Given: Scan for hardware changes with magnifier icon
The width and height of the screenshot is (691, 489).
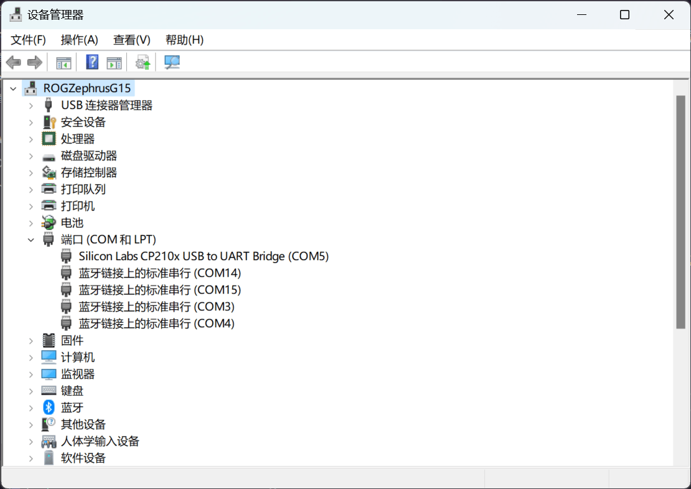Looking at the screenshot, I should click(x=172, y=62).
